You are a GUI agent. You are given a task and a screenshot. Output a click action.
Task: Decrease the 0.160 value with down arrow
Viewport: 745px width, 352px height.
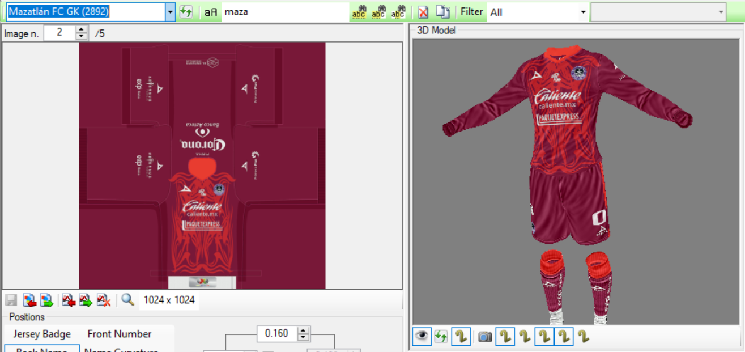[304, 337]
